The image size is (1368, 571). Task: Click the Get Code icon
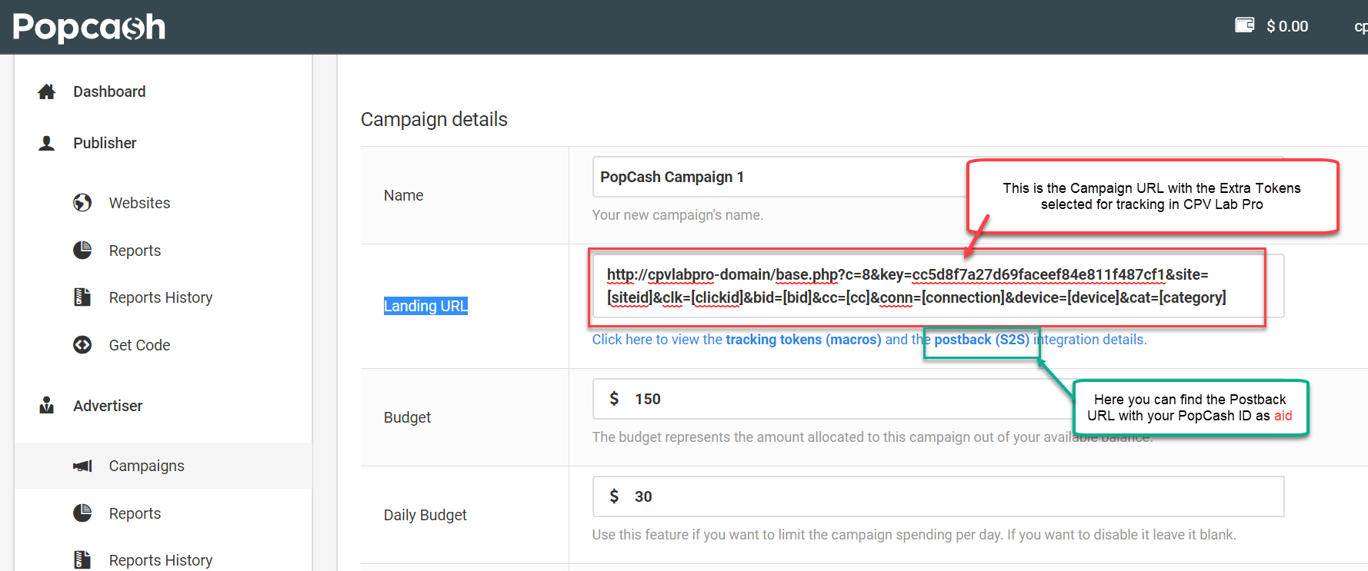tap(82, 345)
